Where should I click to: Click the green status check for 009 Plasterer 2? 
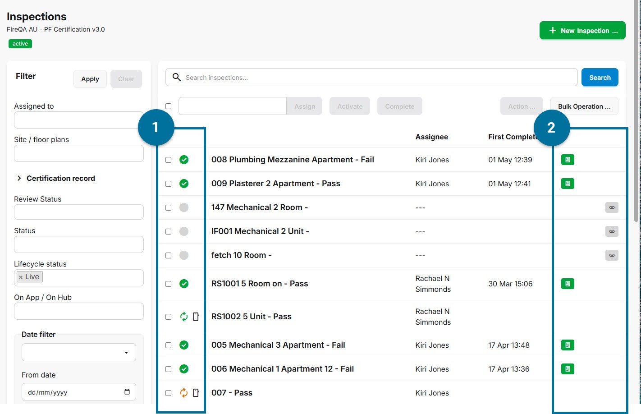(x=184, y=184)
